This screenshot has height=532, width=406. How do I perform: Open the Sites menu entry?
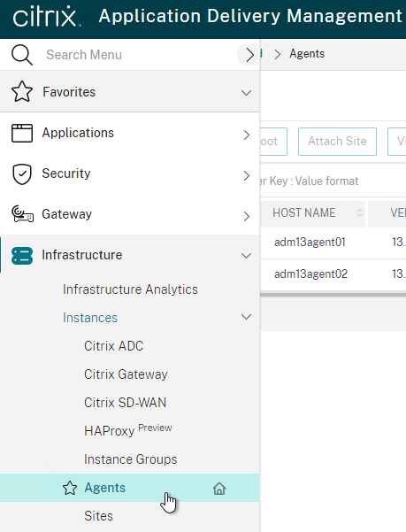pyautogui.click(x=98, y=516)
